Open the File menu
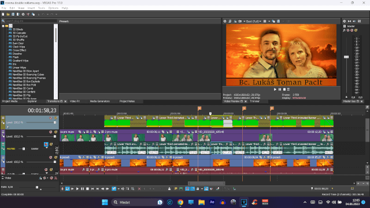The image size is (370, 208). [x=4, y=8]
